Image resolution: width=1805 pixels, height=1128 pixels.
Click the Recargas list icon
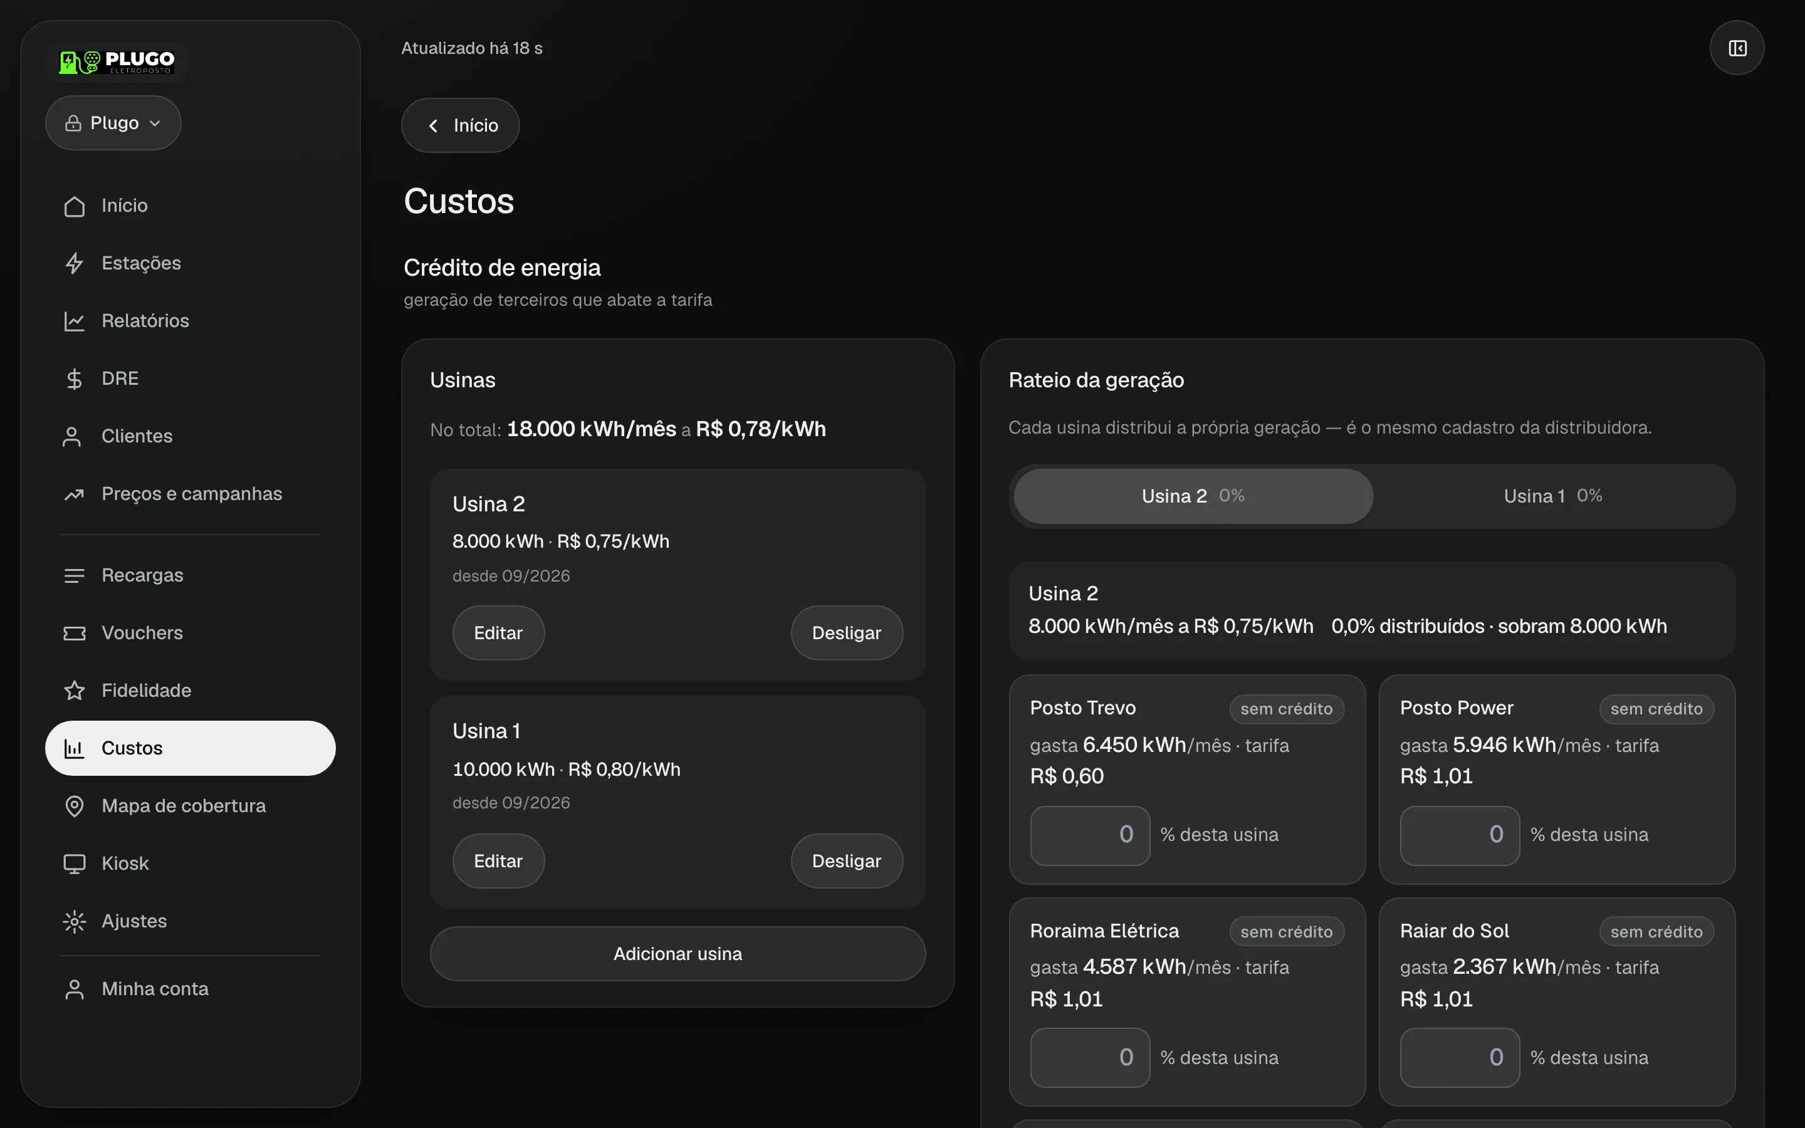[74, 576]
